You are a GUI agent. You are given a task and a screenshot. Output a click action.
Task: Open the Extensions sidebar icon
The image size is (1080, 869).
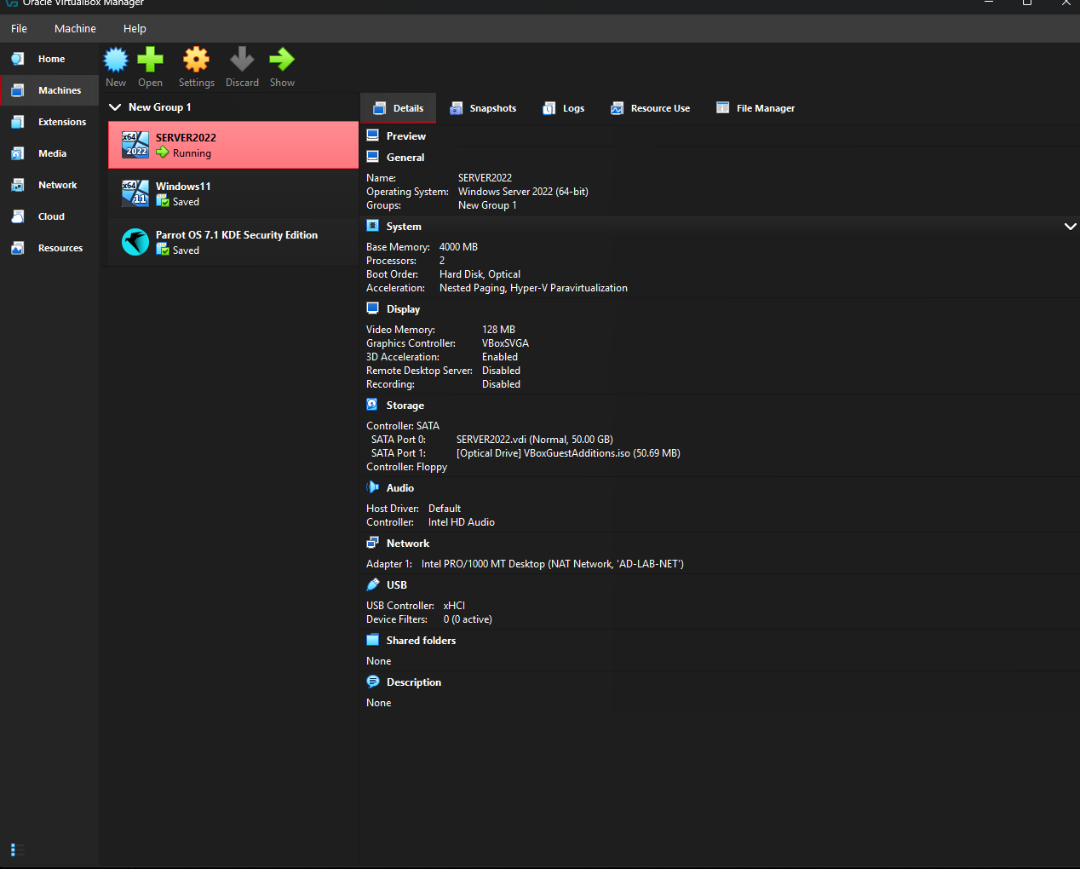pos(18,122)
